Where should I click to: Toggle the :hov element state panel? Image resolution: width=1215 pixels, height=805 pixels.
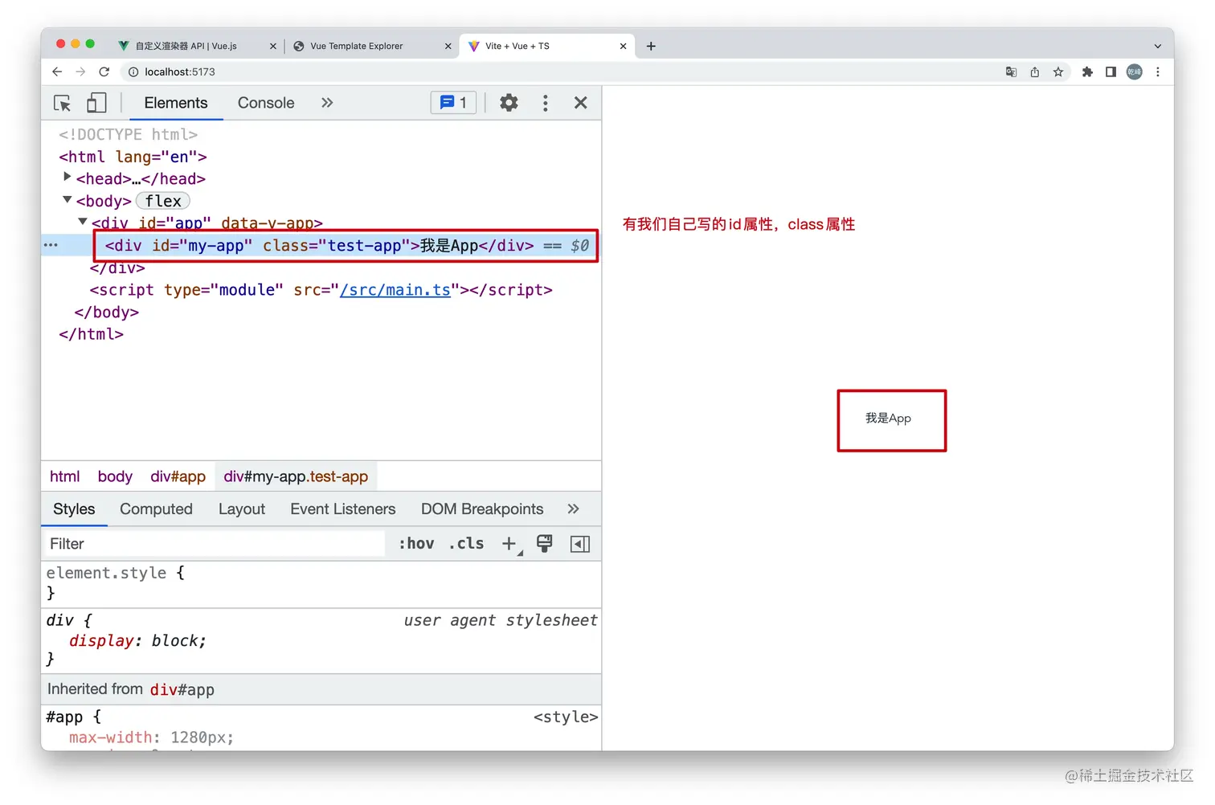point(416,544)
